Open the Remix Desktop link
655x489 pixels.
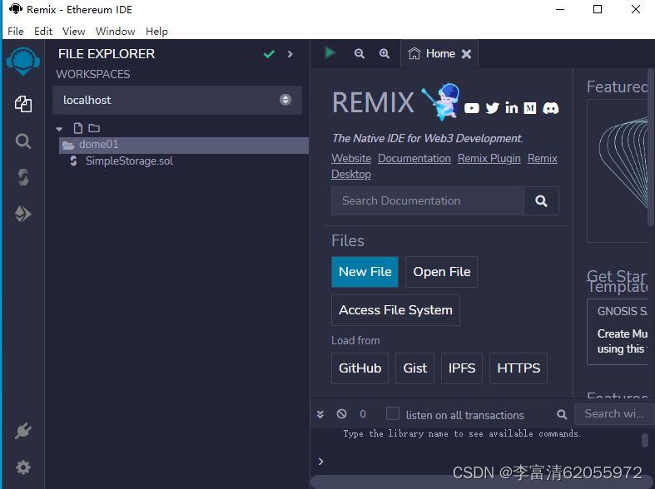(351, 174)
